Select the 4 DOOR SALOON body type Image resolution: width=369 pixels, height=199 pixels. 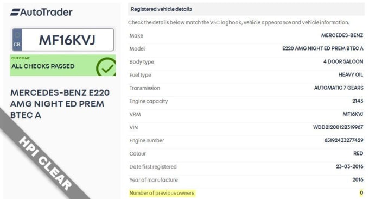tap(343, 61)
